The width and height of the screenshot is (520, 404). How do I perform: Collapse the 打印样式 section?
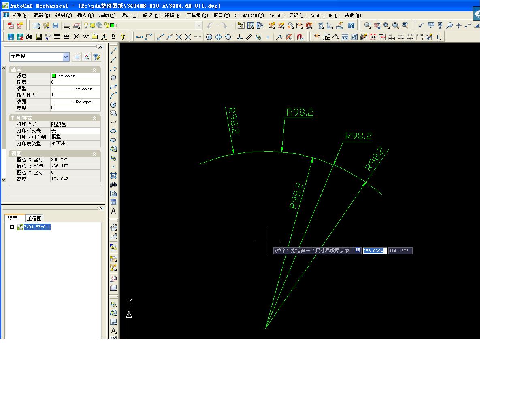point(94,118)
